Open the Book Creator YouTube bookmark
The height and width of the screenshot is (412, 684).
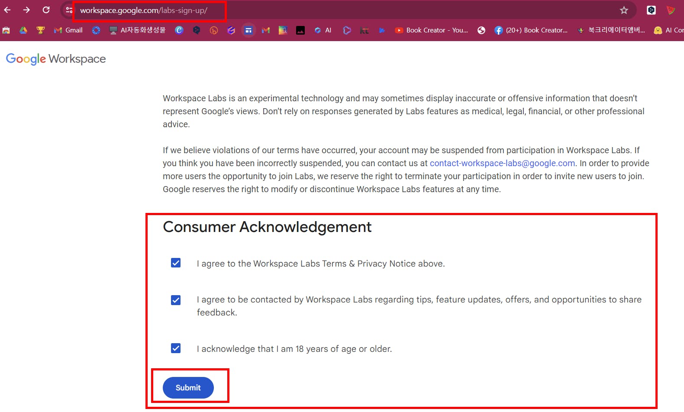tap(432, 30)
